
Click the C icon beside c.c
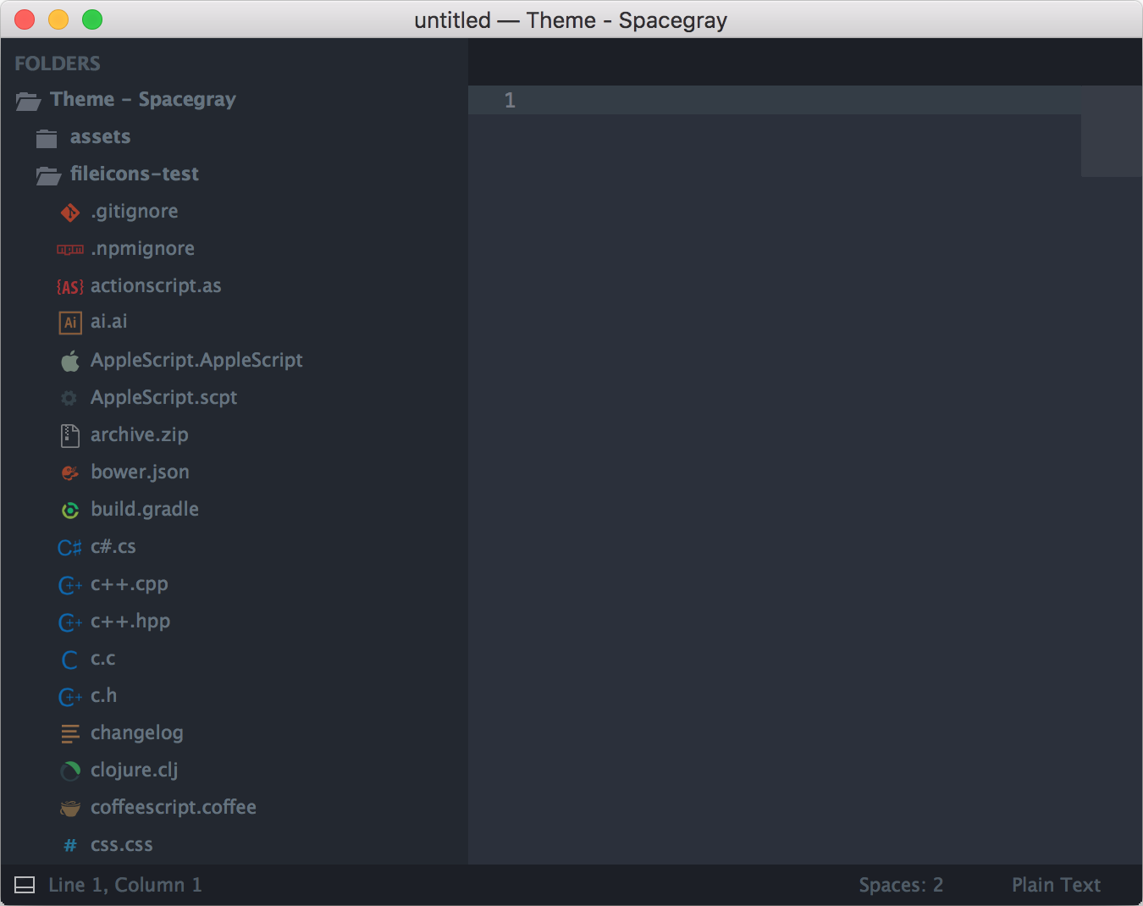click(70, 660)
